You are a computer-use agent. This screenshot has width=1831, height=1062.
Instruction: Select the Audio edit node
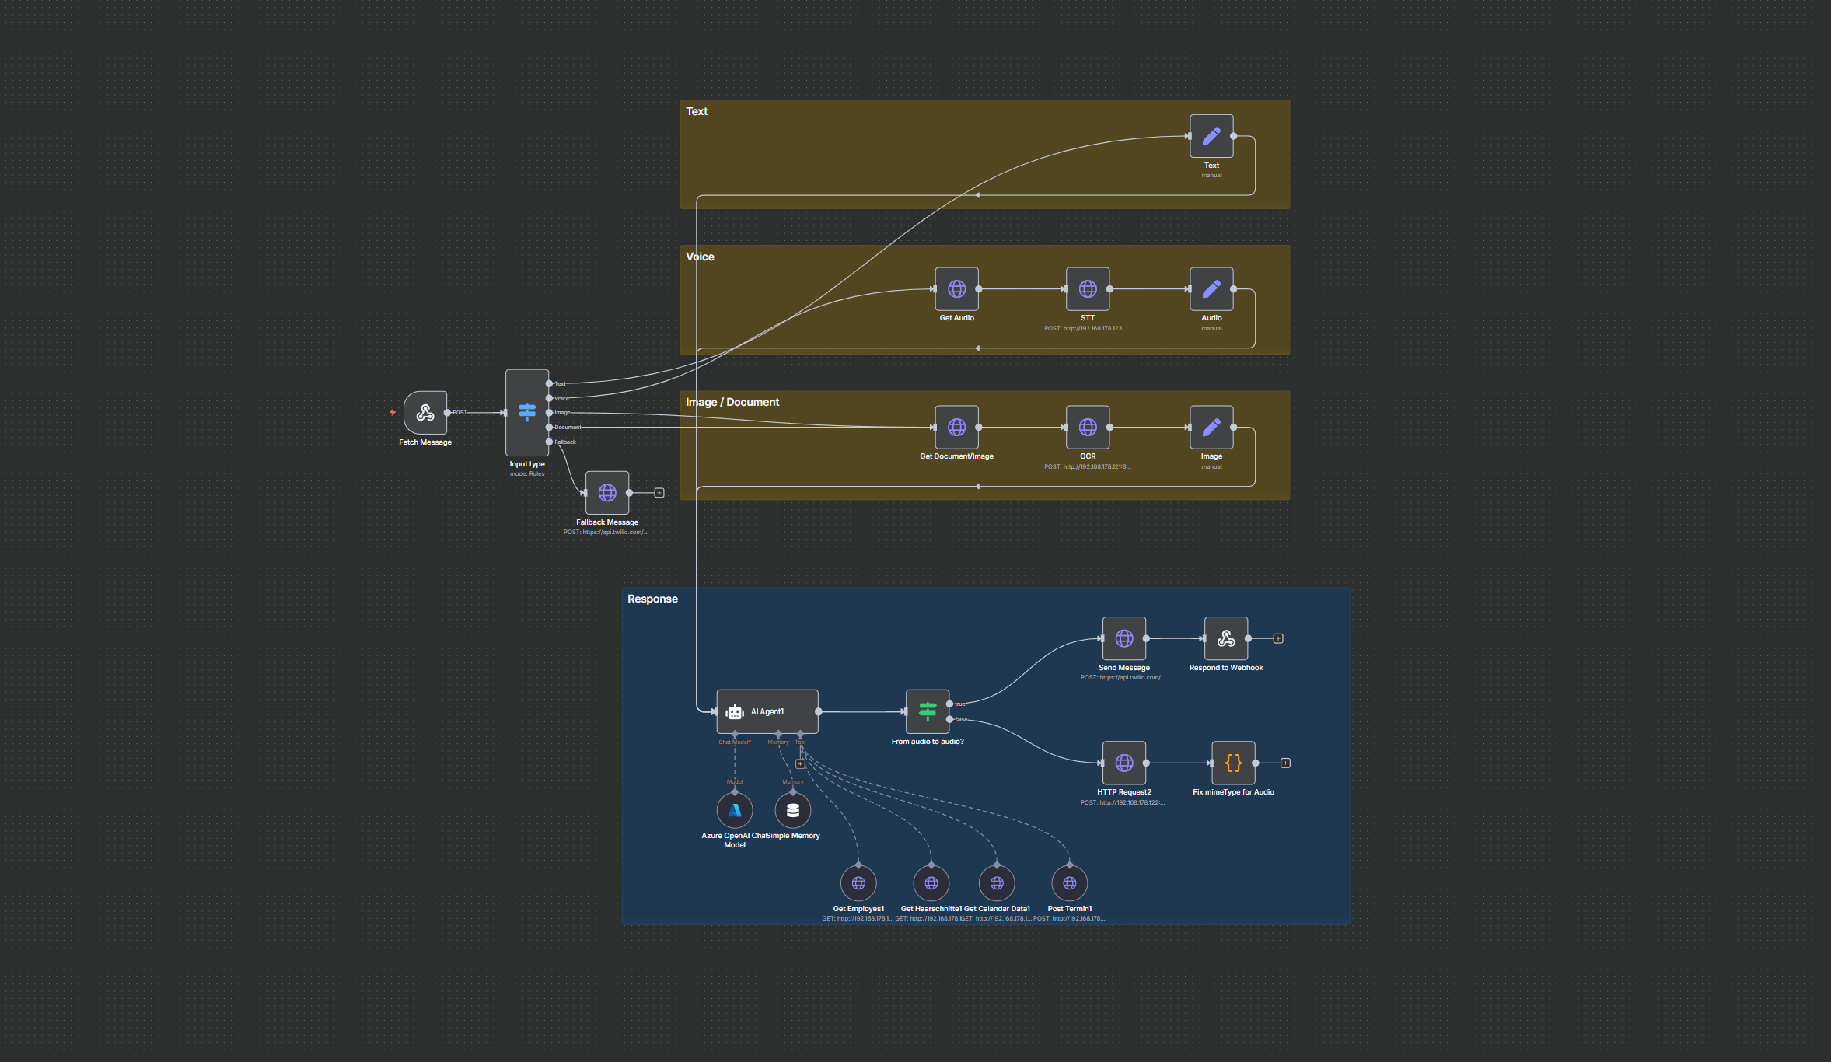click(x=1211, y=289)
